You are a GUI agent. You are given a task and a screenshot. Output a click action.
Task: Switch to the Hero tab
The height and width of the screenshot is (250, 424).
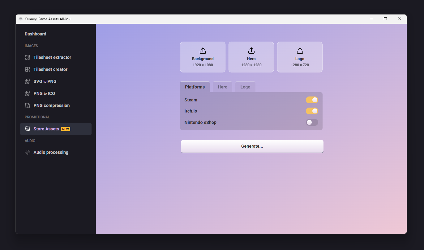pos(222,87)
